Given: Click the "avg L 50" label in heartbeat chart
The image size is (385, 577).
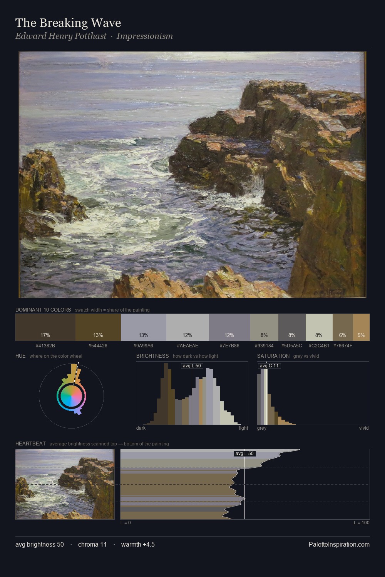Looking at the screenshot, I should tap(245, 454).
